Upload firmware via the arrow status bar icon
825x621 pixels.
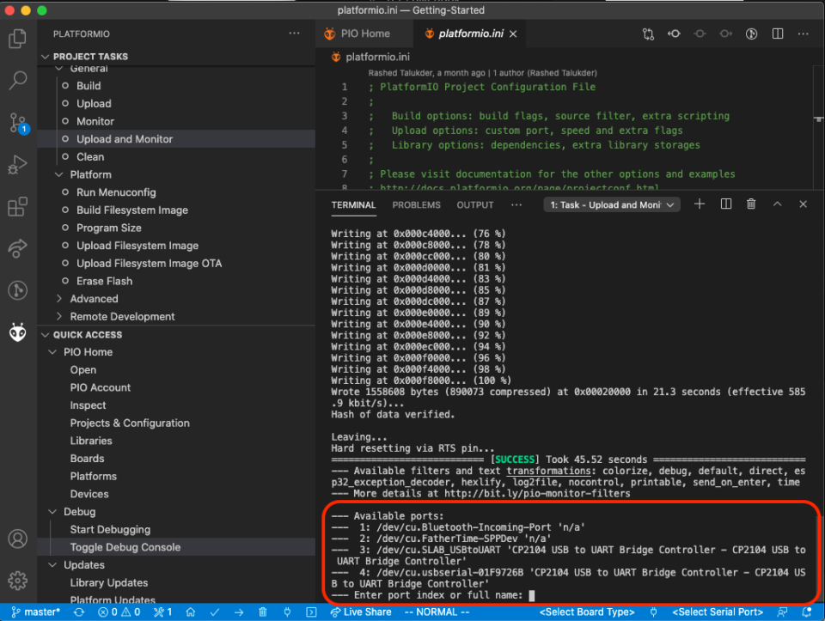click(238, 612)
